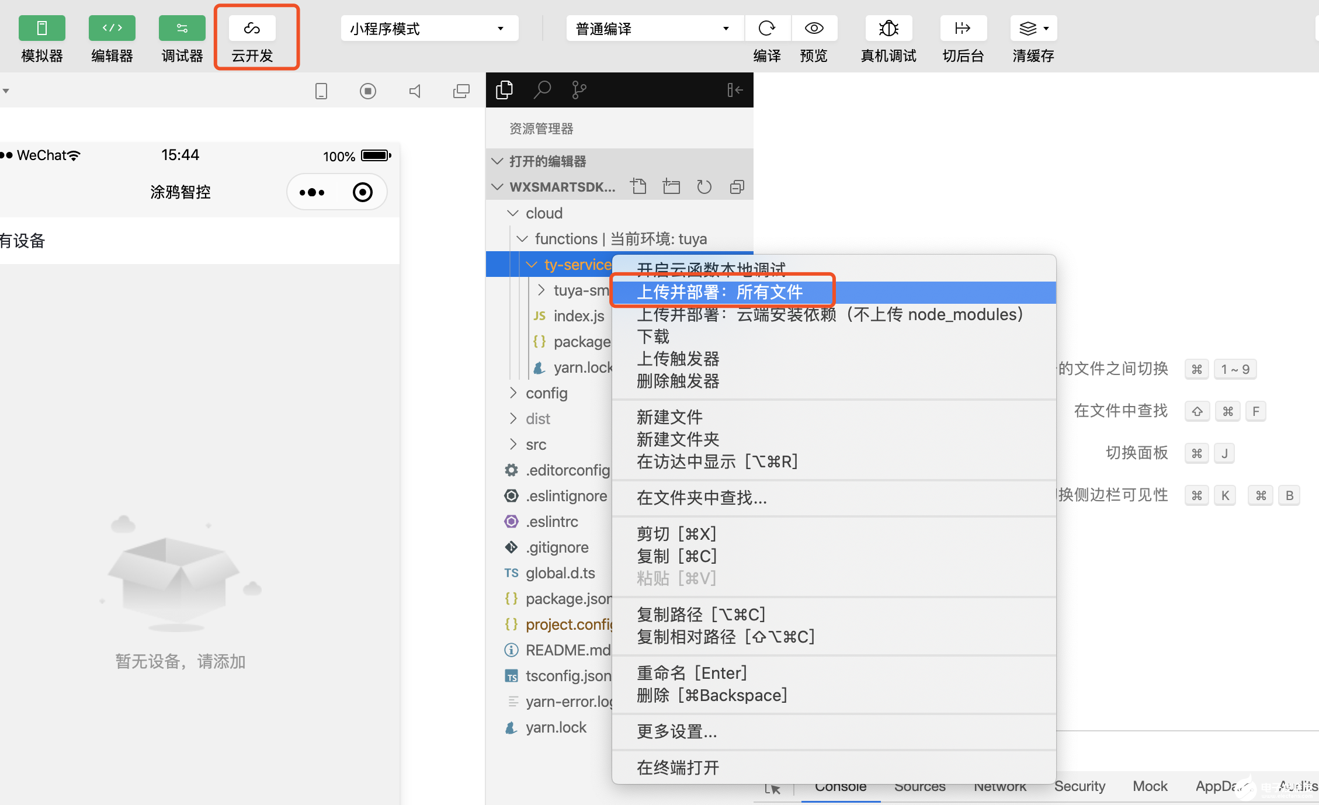1319x805 pixels.
Task: Click 切后台 (Background) button
Action: (962, 38)
